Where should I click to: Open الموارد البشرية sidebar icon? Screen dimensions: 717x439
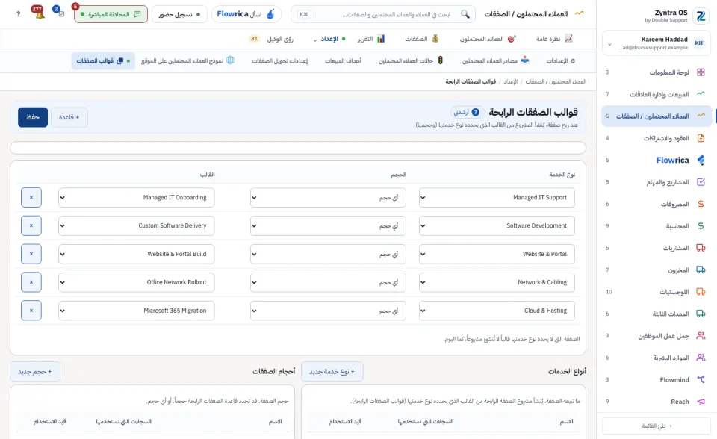(x=701, y=358)
